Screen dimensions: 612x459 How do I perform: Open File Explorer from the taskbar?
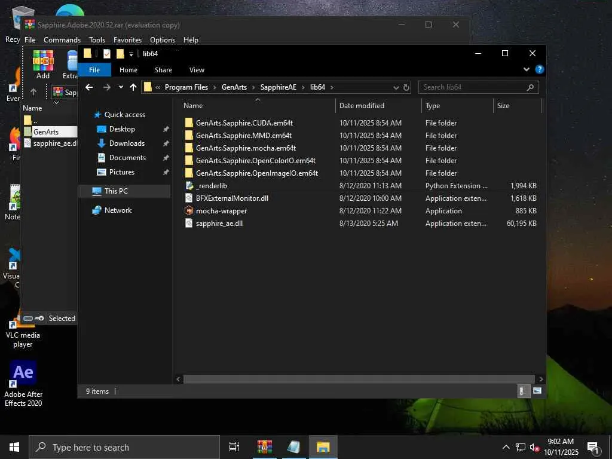coord(323,447)
